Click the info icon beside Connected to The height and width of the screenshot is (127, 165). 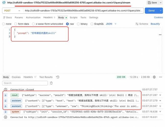tap(5, 117)
